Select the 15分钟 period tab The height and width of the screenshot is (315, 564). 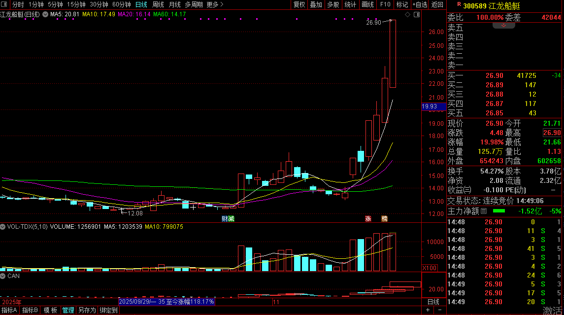76,4
